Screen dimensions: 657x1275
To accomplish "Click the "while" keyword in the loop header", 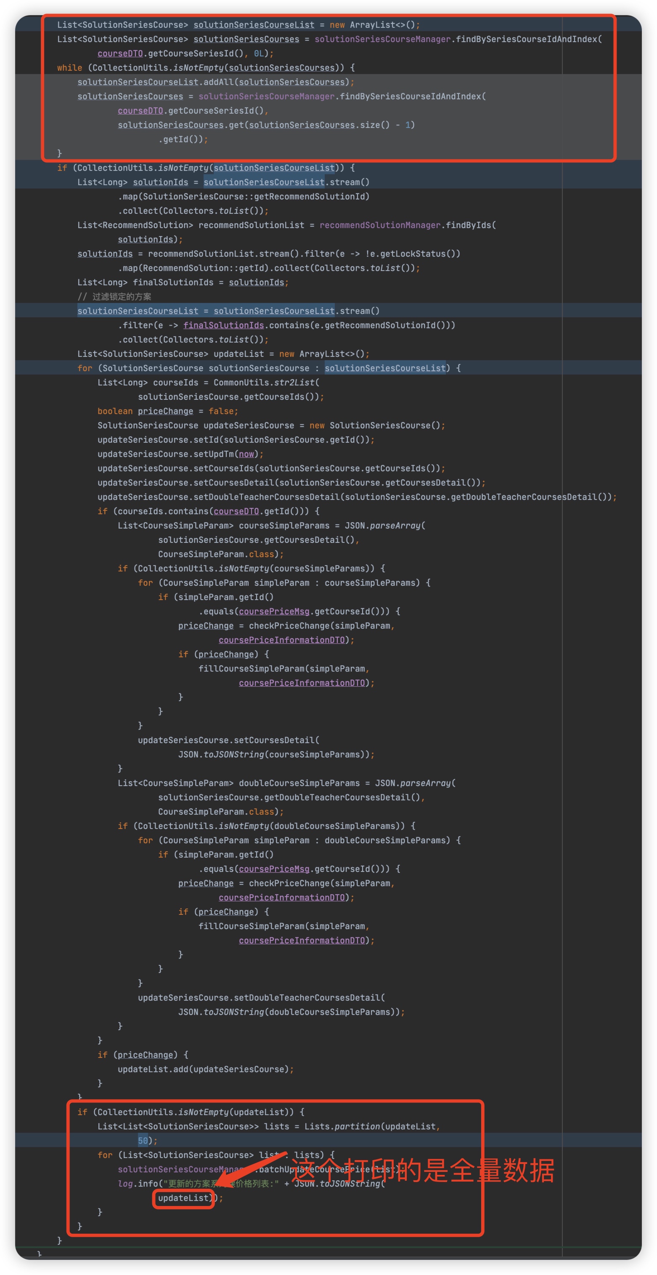I will pyautogui.click(x=69, y=68).
